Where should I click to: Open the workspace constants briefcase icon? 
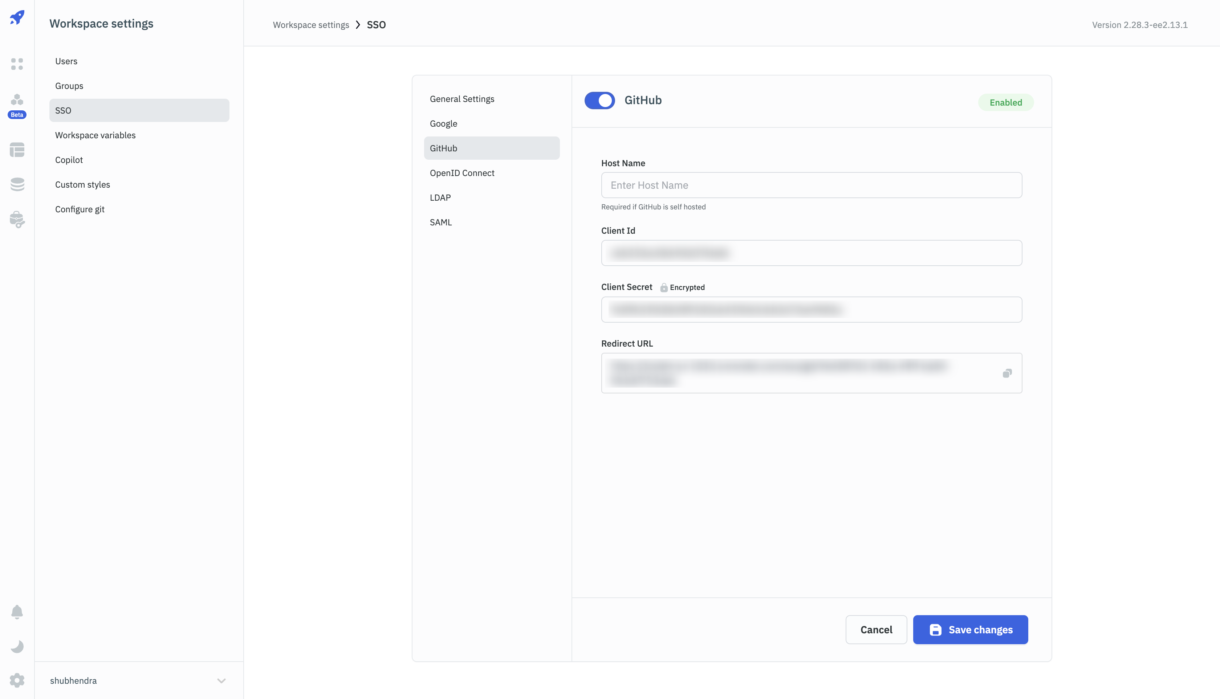point(17,220)
